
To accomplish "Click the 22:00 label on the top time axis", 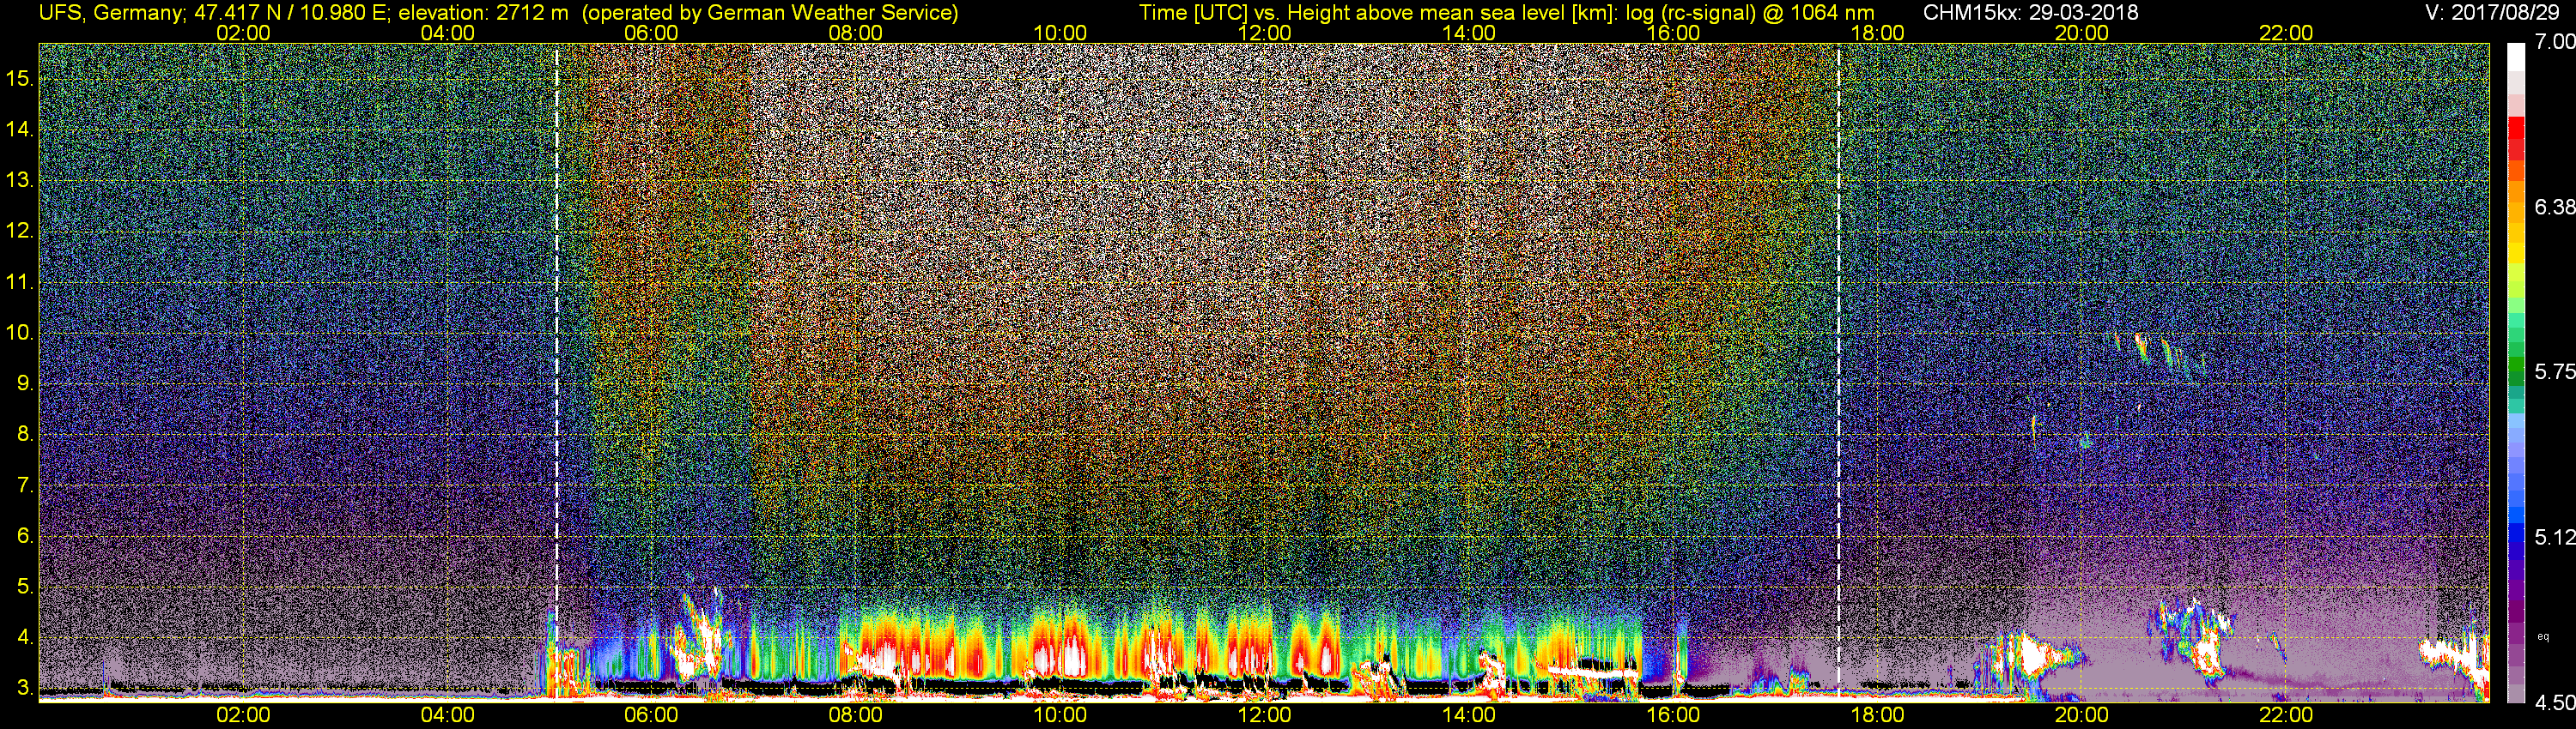I will pos(2286,33).
